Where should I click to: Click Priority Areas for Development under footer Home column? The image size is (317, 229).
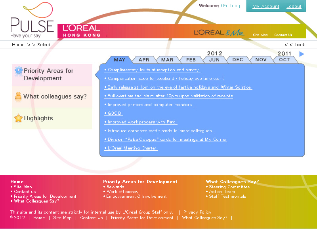tap(45, 196)
